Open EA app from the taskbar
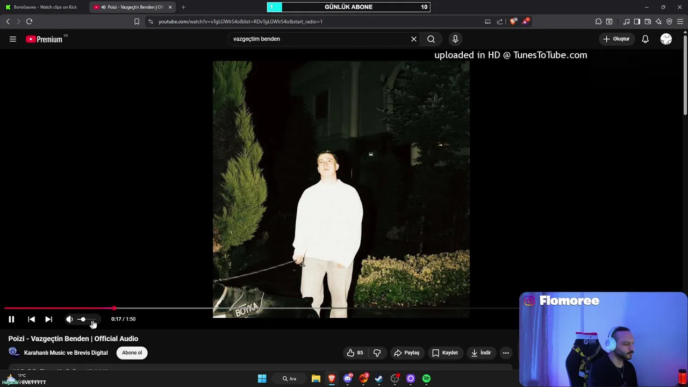Image resolution: width=688 pixels, height=387 pixels. click(364, 378)
